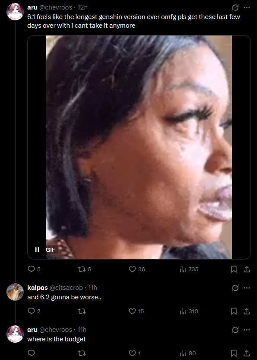Reply to aru's main Genshin tweet
The height and width of the screenshot is (360, 257).
click(31, 269)
